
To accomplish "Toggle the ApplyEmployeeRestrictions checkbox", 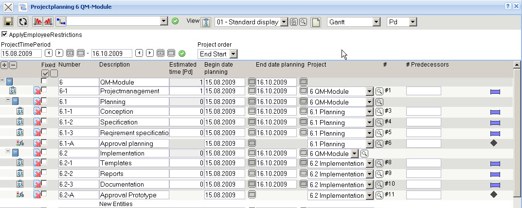I will click(x=4, y=35).
